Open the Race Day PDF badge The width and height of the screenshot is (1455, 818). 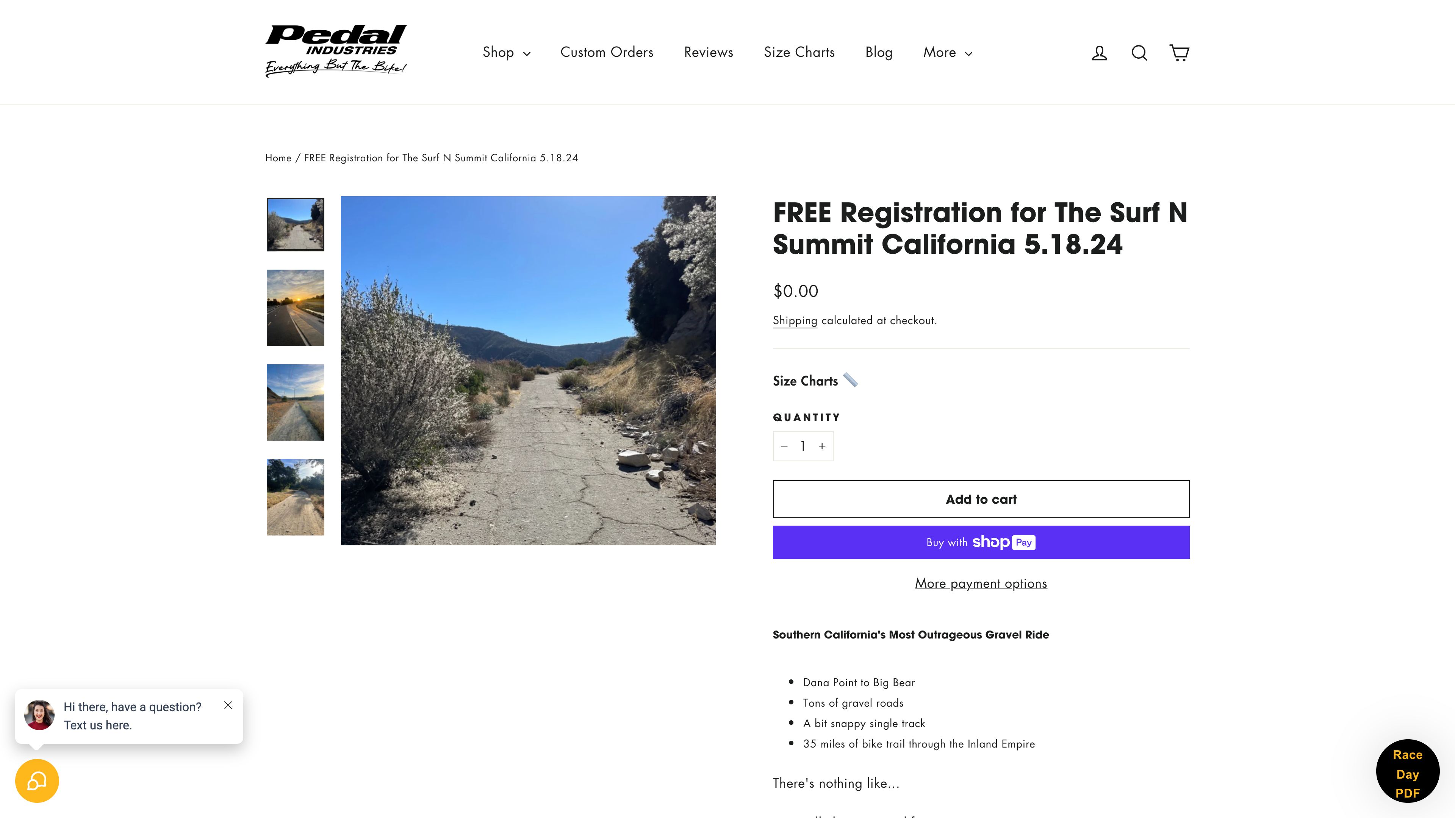click(1407, 772)
